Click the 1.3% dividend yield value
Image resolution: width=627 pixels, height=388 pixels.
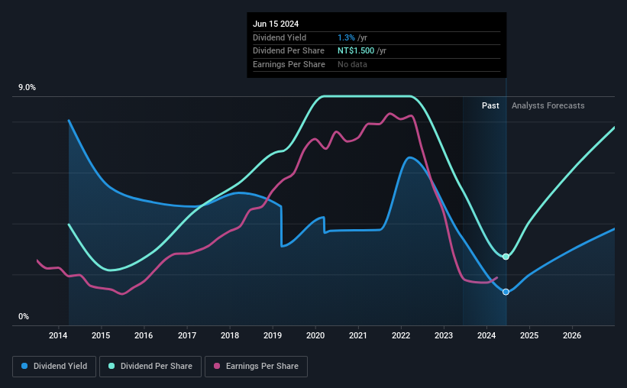(x=346, y=37)
